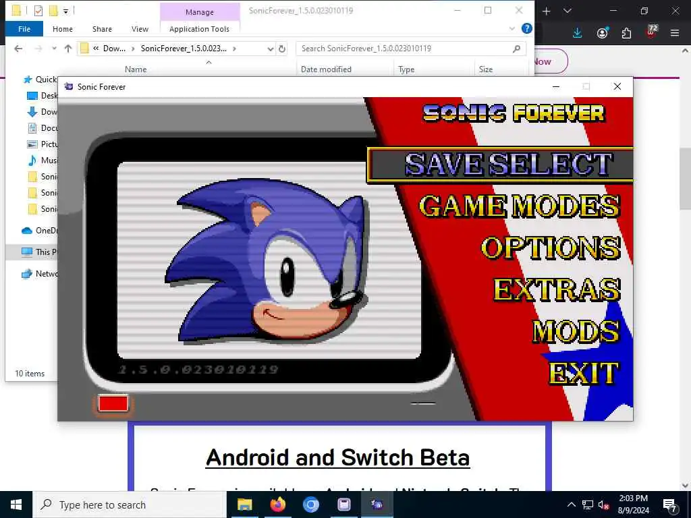Open recent locations dropdown arrow
This screenshot has height=518, width=691.
click(54, 49)
